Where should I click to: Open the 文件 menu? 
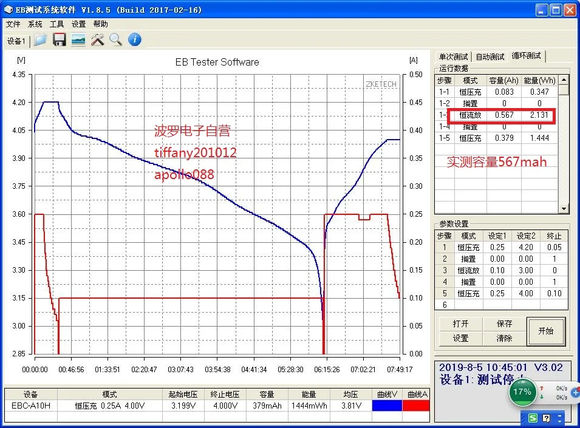pyautogui.click(x=13, y=24)
